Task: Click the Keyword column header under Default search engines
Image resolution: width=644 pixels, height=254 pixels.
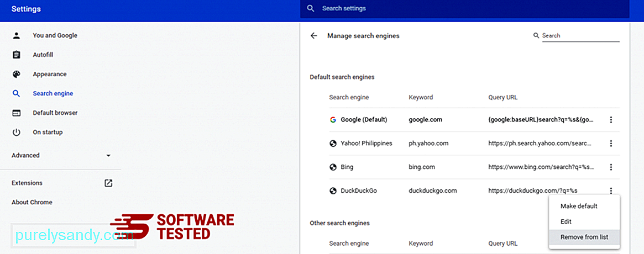Action: point(421,98)
